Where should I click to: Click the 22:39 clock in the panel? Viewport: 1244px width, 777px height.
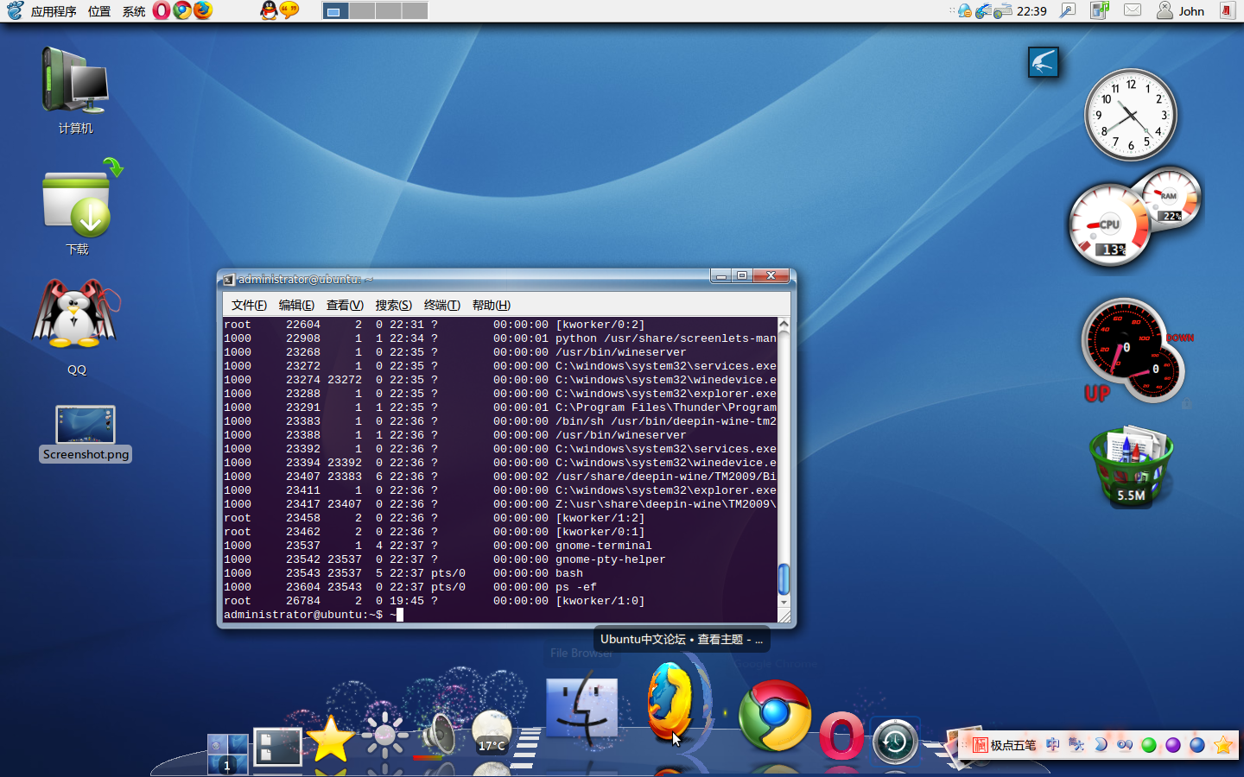tap(1031, 11)
